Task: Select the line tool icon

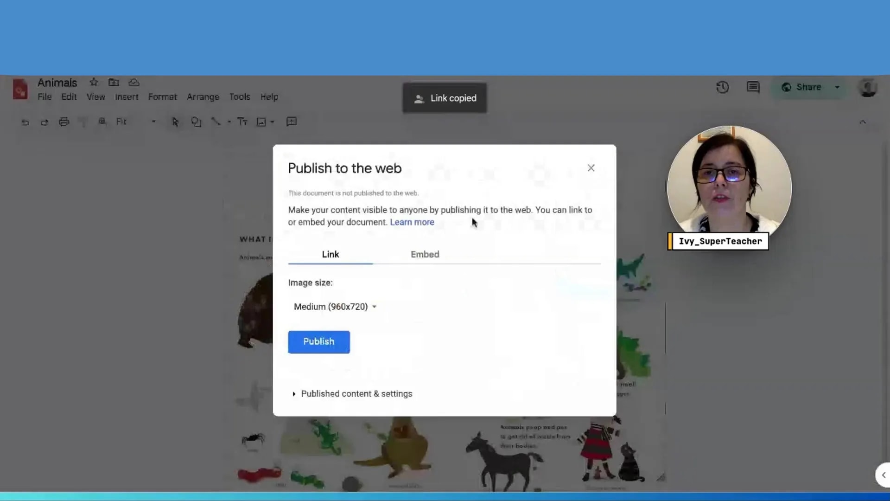Action: pyautogui.click(x=216, y=122)
